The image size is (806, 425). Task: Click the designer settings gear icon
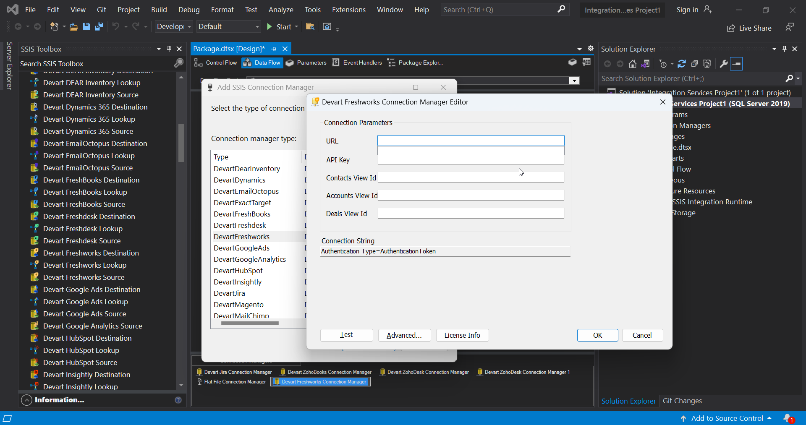[x=591, y=49]
